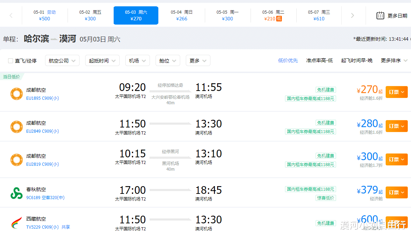Click the Chengdu Airlines logo on flight EU1895
The image size is (411, 236).
pyautogui.click(x=17, y=94)
